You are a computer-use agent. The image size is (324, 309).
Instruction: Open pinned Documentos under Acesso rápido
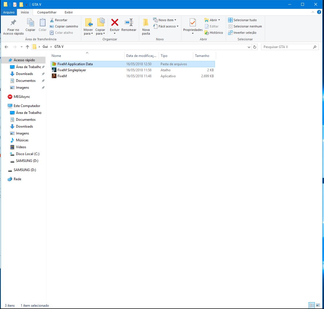[26, 81]
